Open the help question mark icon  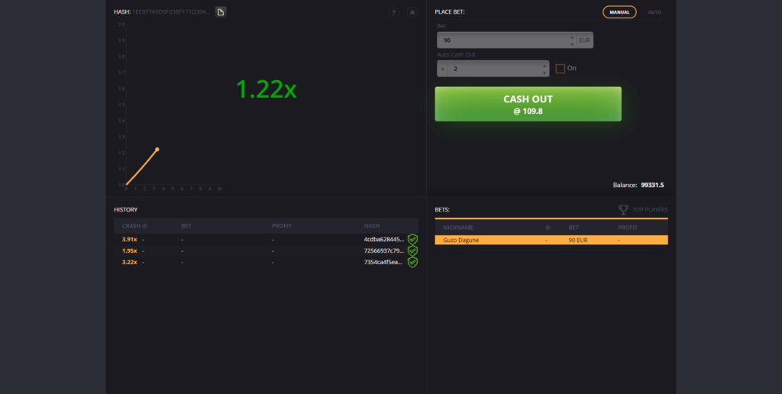tap(393, 13)
